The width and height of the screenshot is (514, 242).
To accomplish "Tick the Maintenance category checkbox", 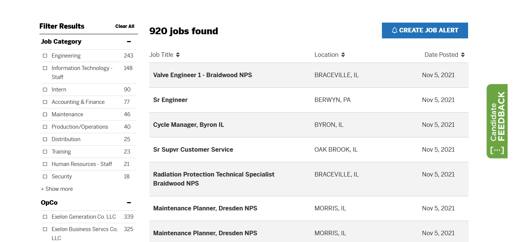I will tap(45, 114).
